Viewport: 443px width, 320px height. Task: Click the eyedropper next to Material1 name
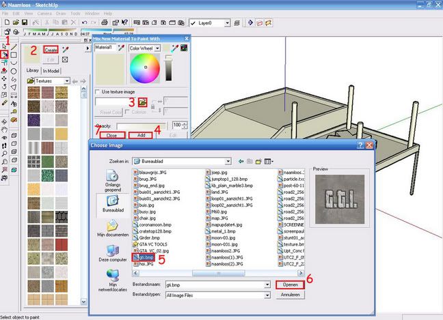pyautogui.click(x=122, y=48)
